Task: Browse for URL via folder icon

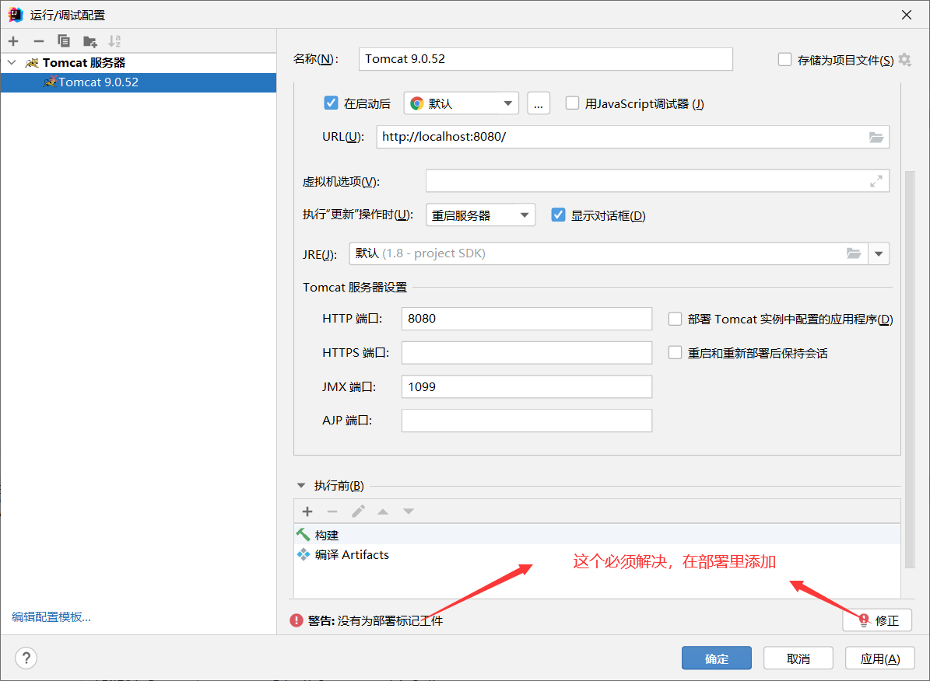Action: coord(876,137)
